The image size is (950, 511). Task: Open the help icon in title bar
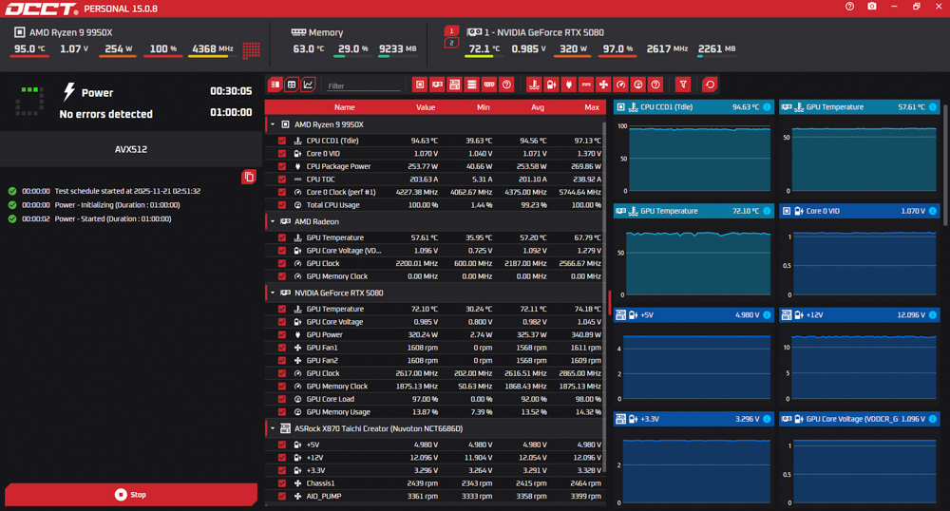849,7
